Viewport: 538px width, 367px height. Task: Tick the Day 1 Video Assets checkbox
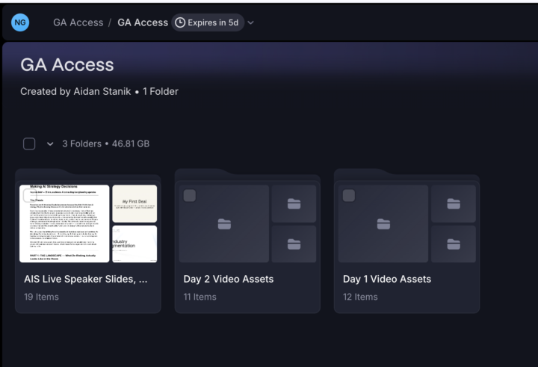[x=349, y=196]
